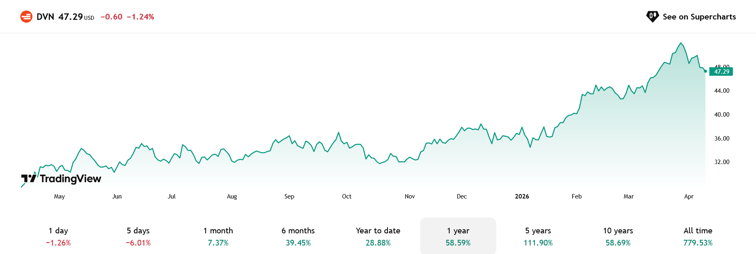This screenshot has height=254, width=756.
Task: Select the 1 day range tab
Action: pyautogui.click(x=58, y=236)
